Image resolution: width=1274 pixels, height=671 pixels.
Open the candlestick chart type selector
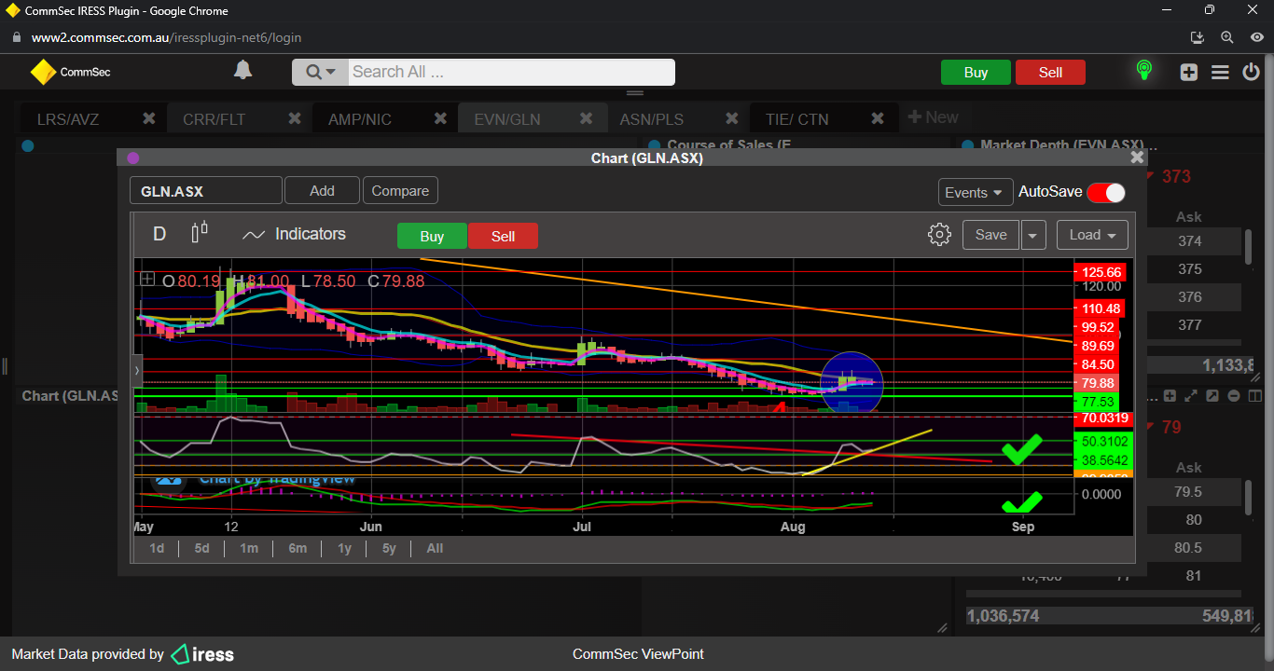200,233
